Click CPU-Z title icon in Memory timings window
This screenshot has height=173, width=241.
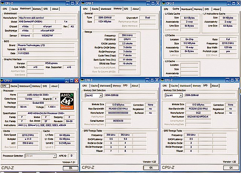click(x=83, y=3)
